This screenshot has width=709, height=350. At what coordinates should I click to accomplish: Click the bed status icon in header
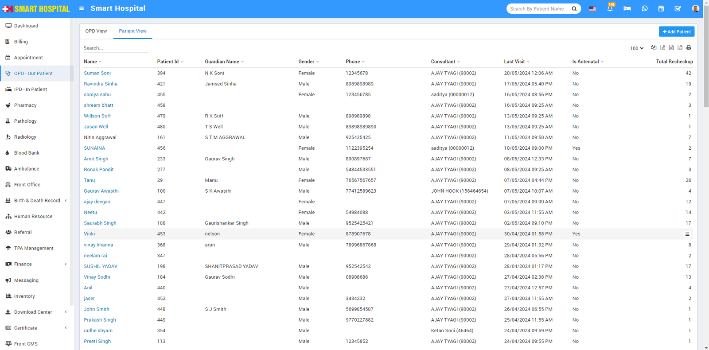(627, 8)
